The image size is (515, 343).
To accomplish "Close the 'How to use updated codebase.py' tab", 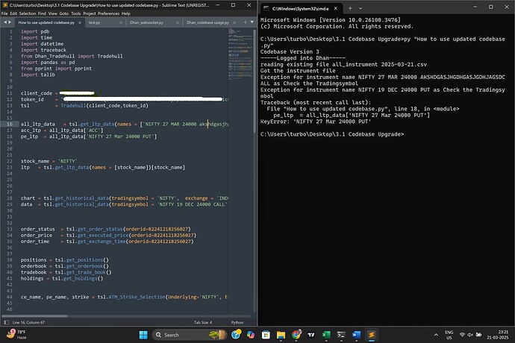I will (x=80, y=22).
